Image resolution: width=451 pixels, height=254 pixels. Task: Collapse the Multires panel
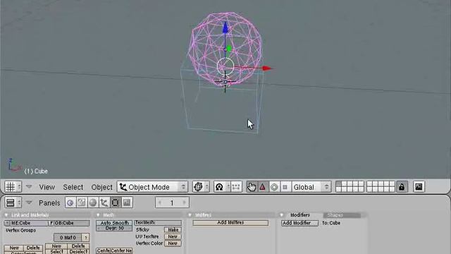point(190,215)
